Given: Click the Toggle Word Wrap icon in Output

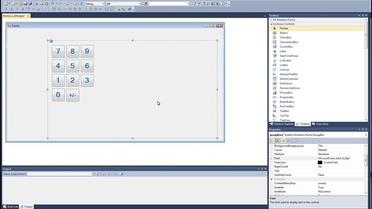Looking at the screenshot, I should click(x=121, y=174).
